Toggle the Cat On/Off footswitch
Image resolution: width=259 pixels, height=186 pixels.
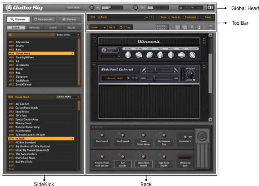pyautogui.click(x=123, y=156)
